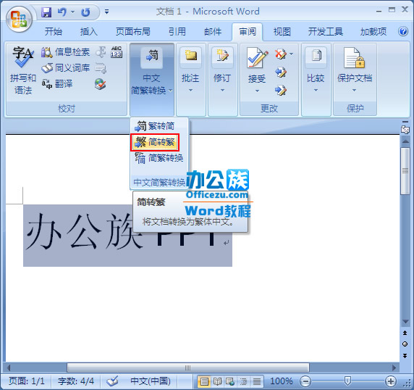Click the zoom out minus button
Image resolution: width=414 pixels, height=390 pixels.
point(305,381)
